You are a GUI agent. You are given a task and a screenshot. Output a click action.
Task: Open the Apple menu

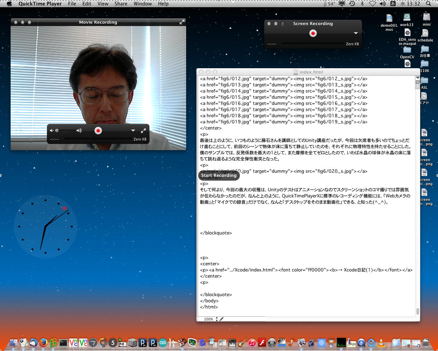click(9, 4)
